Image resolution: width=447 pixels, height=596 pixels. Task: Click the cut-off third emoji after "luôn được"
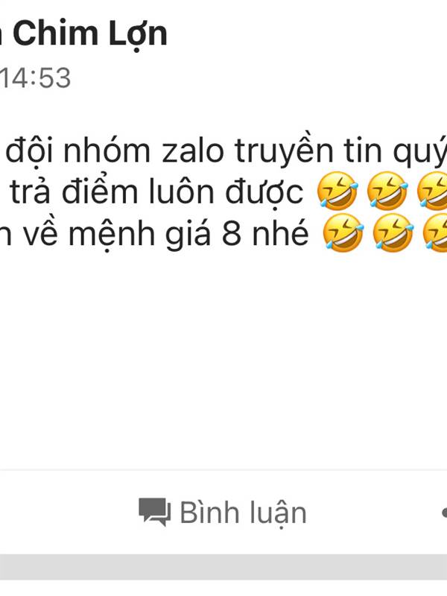click(x=432, y=191)
